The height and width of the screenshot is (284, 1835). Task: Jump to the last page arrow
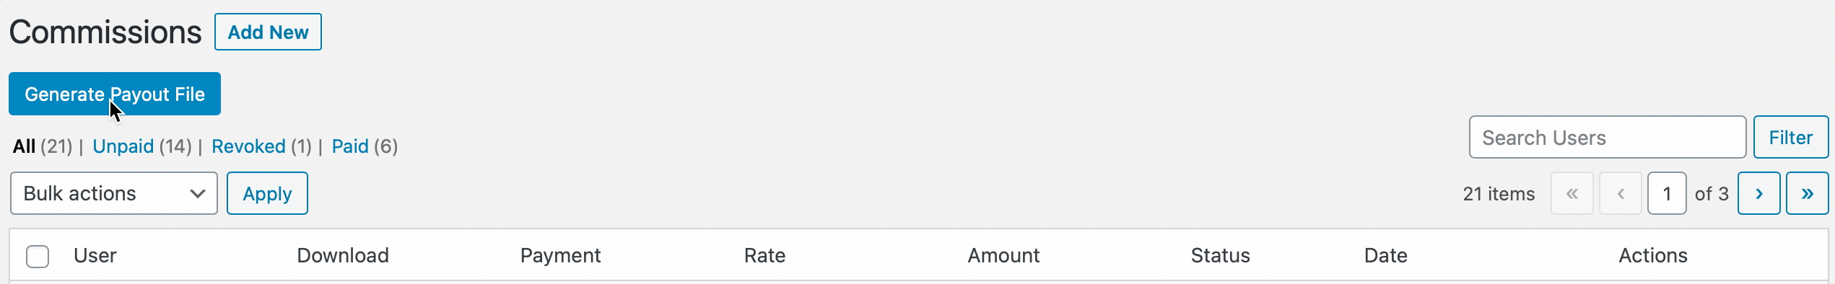click(x=1807, y=193)
